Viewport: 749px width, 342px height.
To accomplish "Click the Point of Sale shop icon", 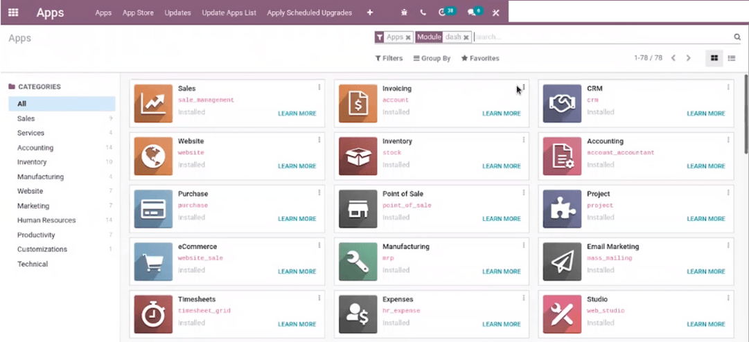I will [x=358, y=209].
